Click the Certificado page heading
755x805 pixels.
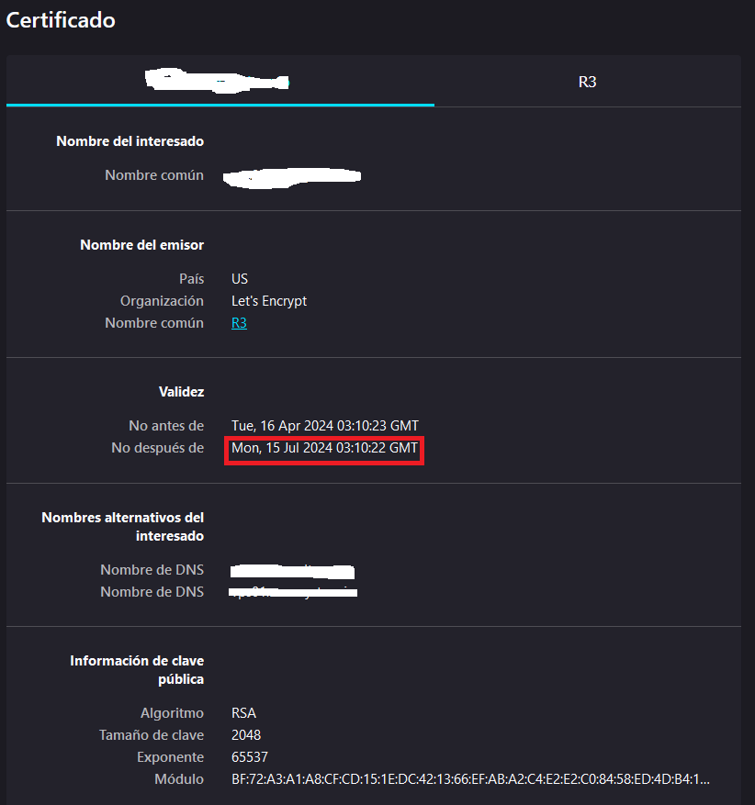point(61,19)
